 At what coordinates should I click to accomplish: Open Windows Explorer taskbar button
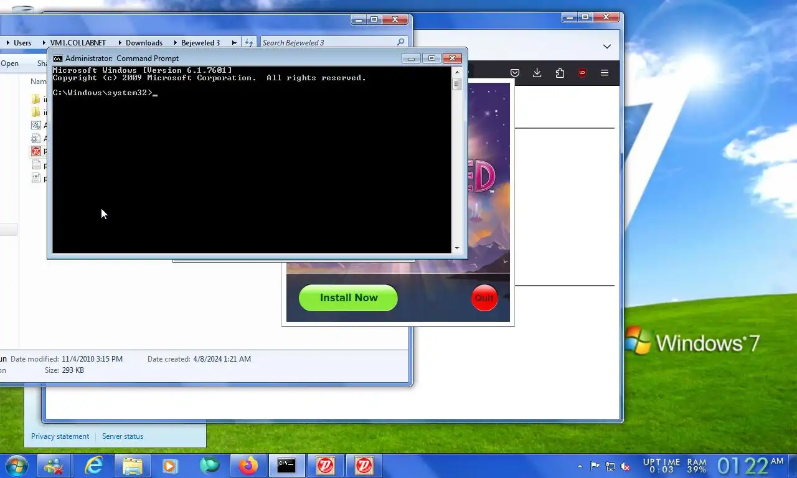tap(132, 466)
